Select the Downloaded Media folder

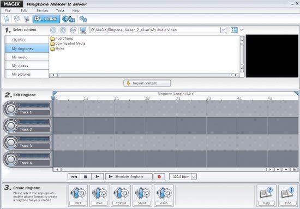pyautogui.click(x=68, y=44)
